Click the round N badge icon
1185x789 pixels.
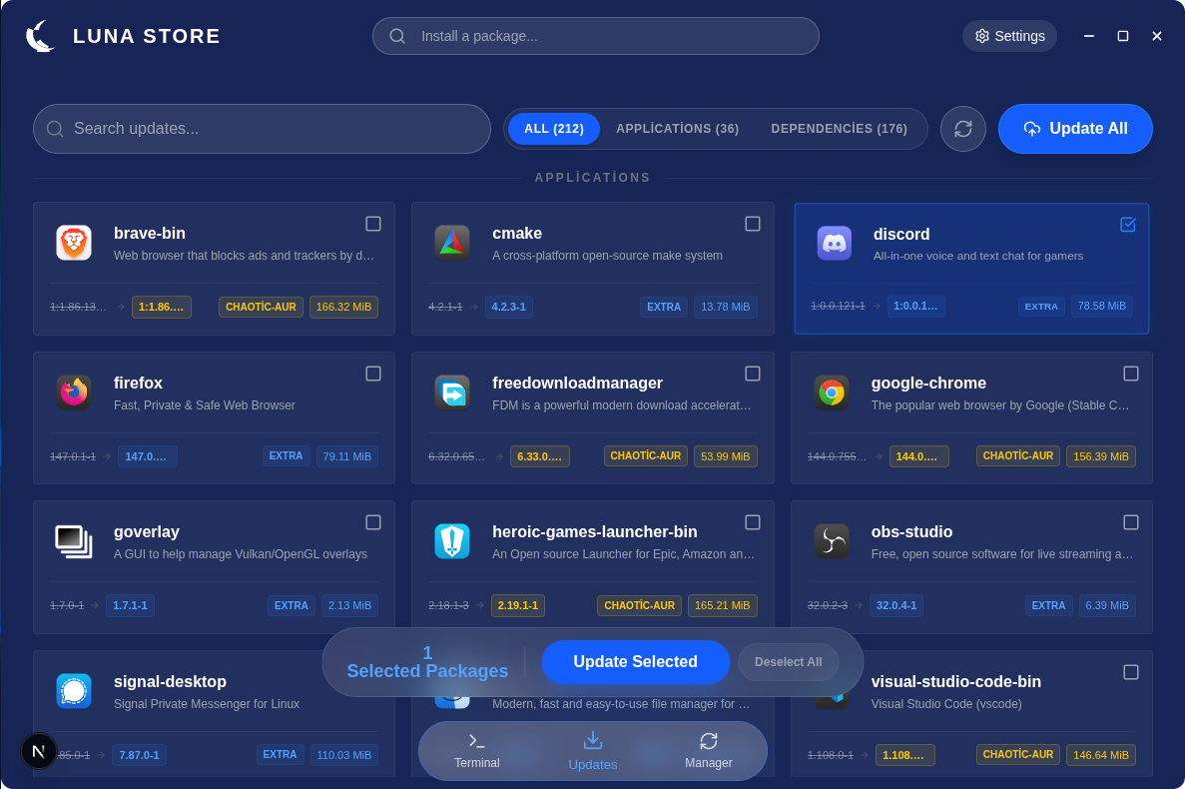(39, 751)
